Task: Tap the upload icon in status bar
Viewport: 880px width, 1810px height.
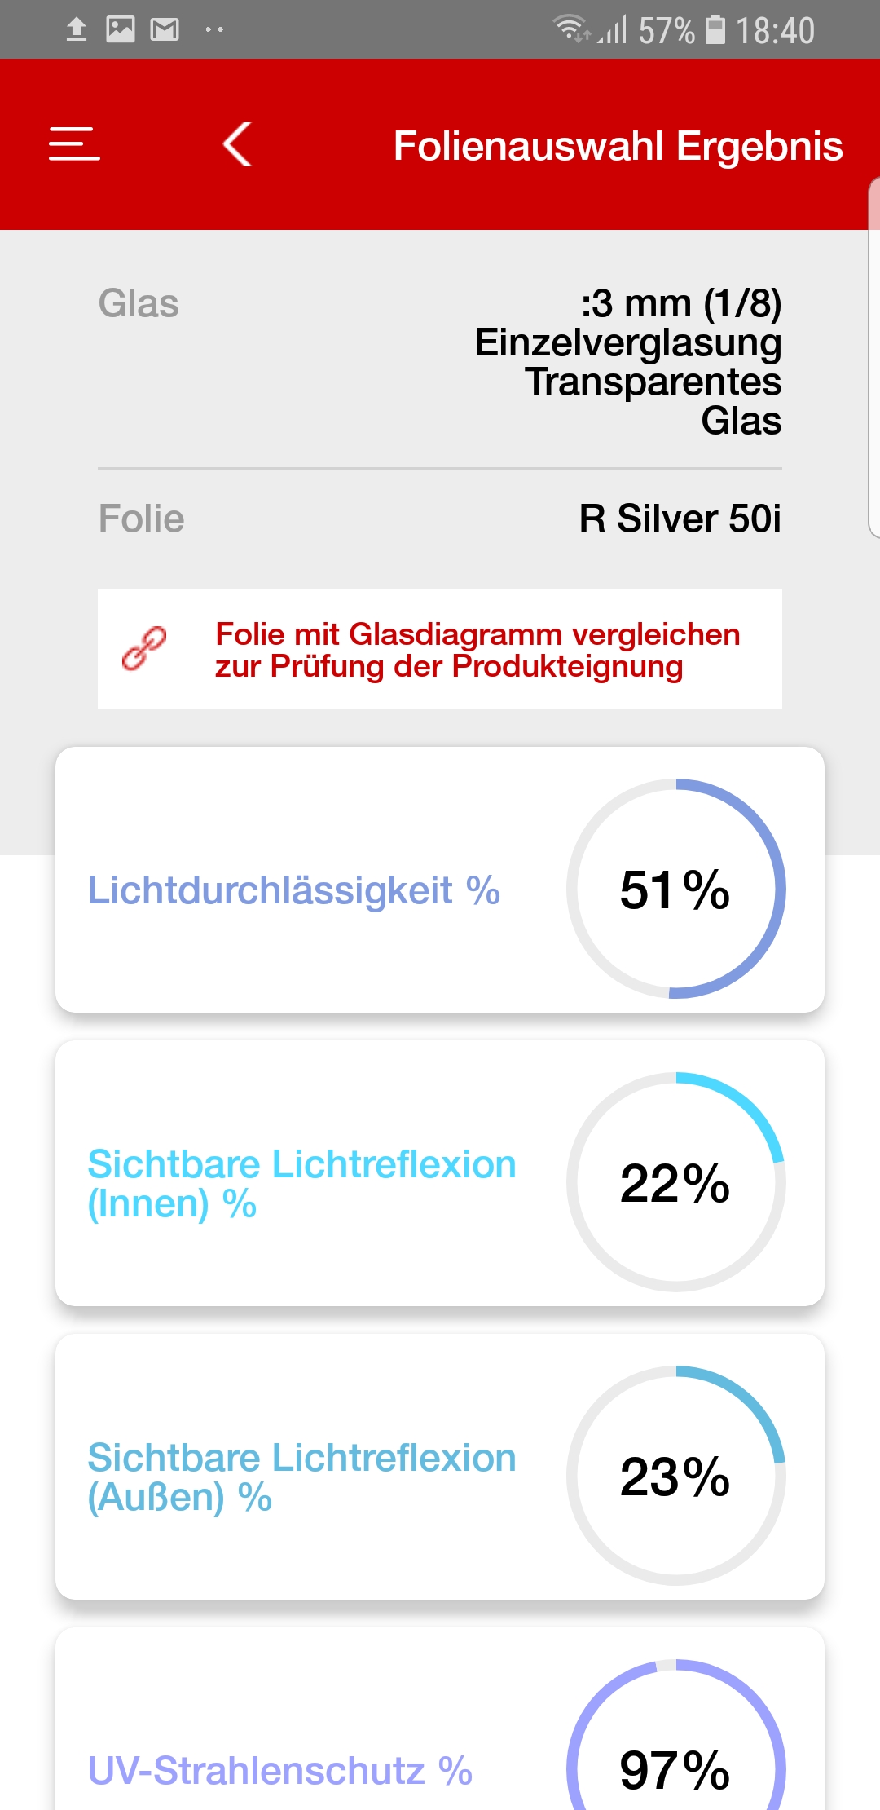Action: point(77,30)
